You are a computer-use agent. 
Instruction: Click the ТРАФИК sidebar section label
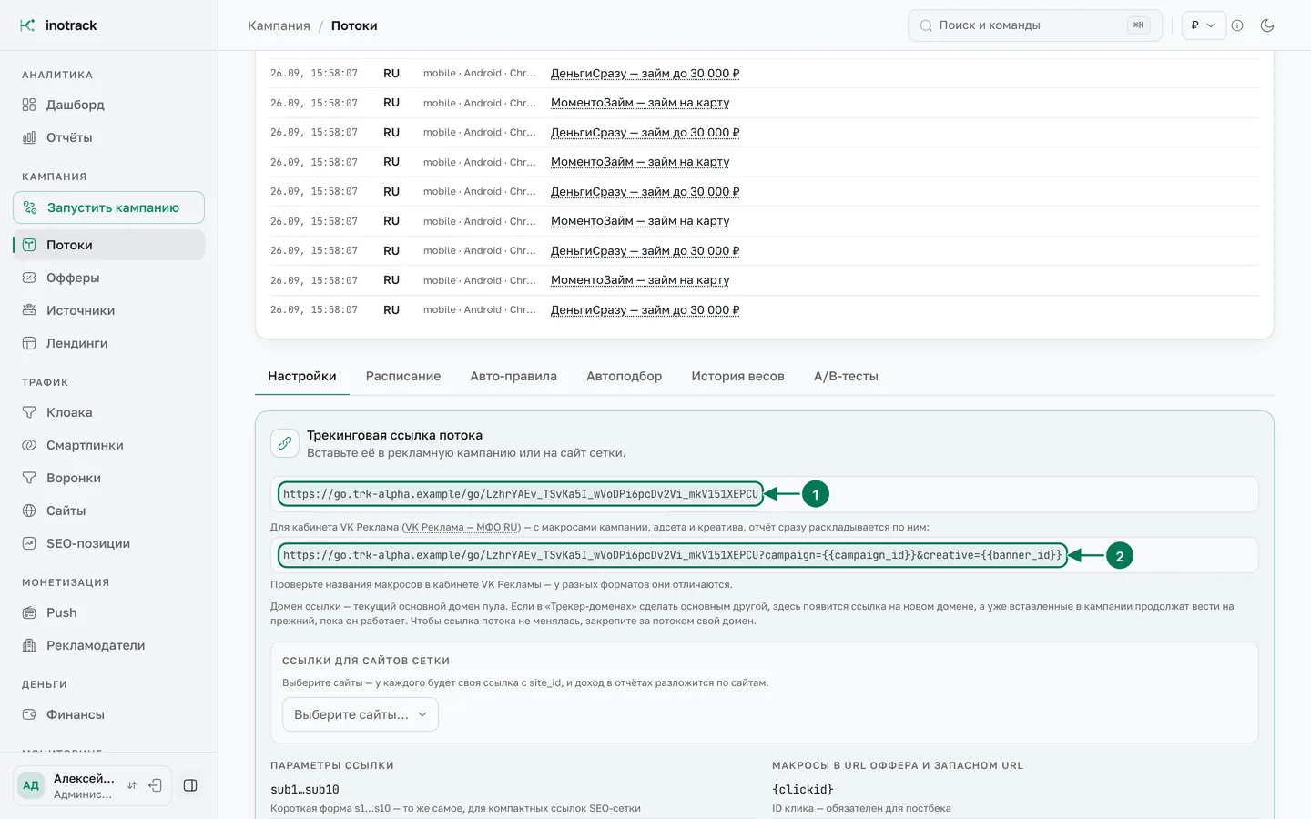(x=46, y=382)
